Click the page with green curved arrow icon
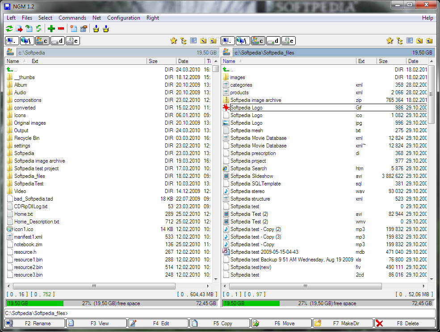440x332 pixels. (x=29, y=29)
